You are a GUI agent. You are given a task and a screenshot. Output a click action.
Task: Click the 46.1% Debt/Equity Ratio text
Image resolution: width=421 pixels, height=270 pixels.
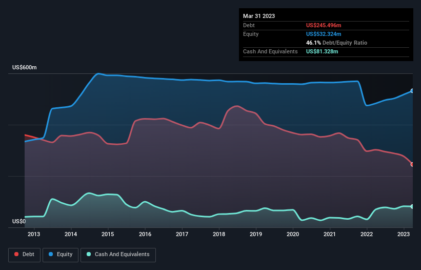coord(336,43)
